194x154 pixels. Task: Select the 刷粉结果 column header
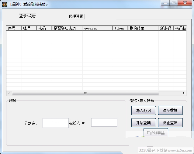click(x=143, y=28)
